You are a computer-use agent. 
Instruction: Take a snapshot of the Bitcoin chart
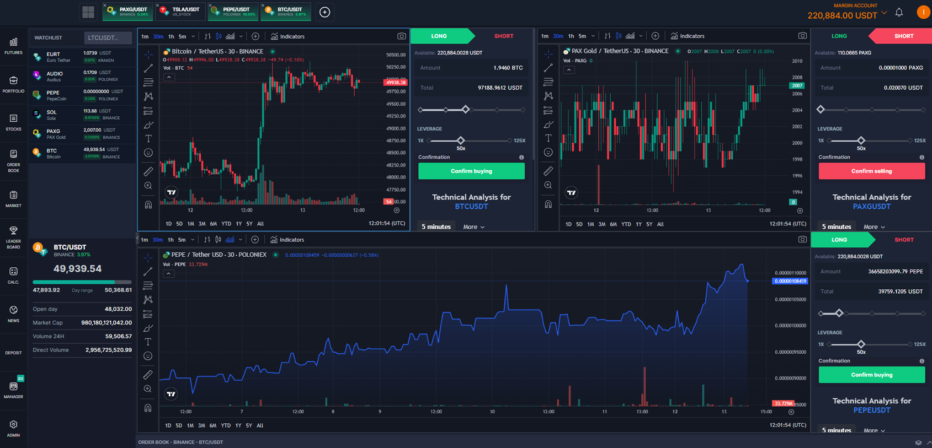pyautogui.click(x=401, y=36)
